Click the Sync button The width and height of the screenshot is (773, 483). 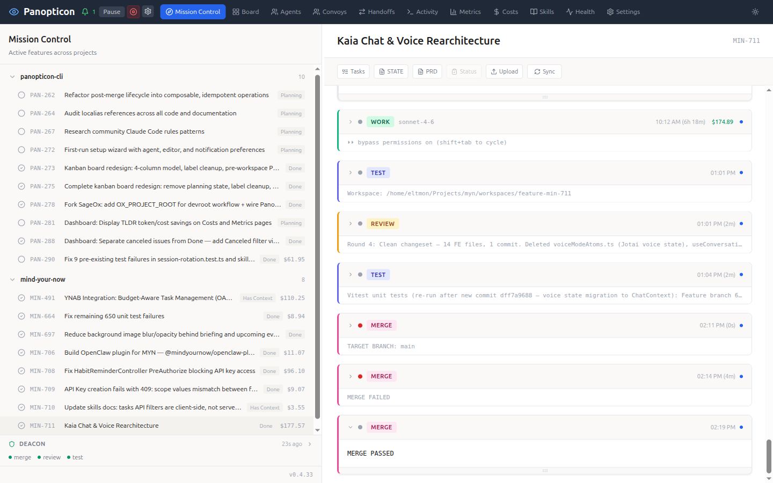point(544,71)
